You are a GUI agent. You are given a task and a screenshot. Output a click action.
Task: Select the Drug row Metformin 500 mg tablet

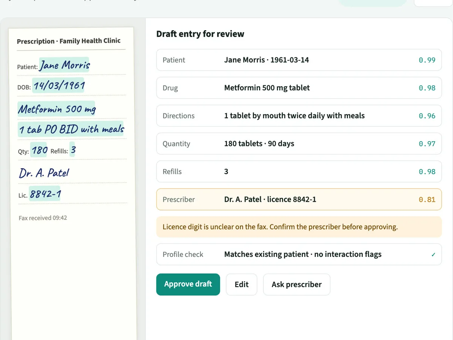(299, 88)
